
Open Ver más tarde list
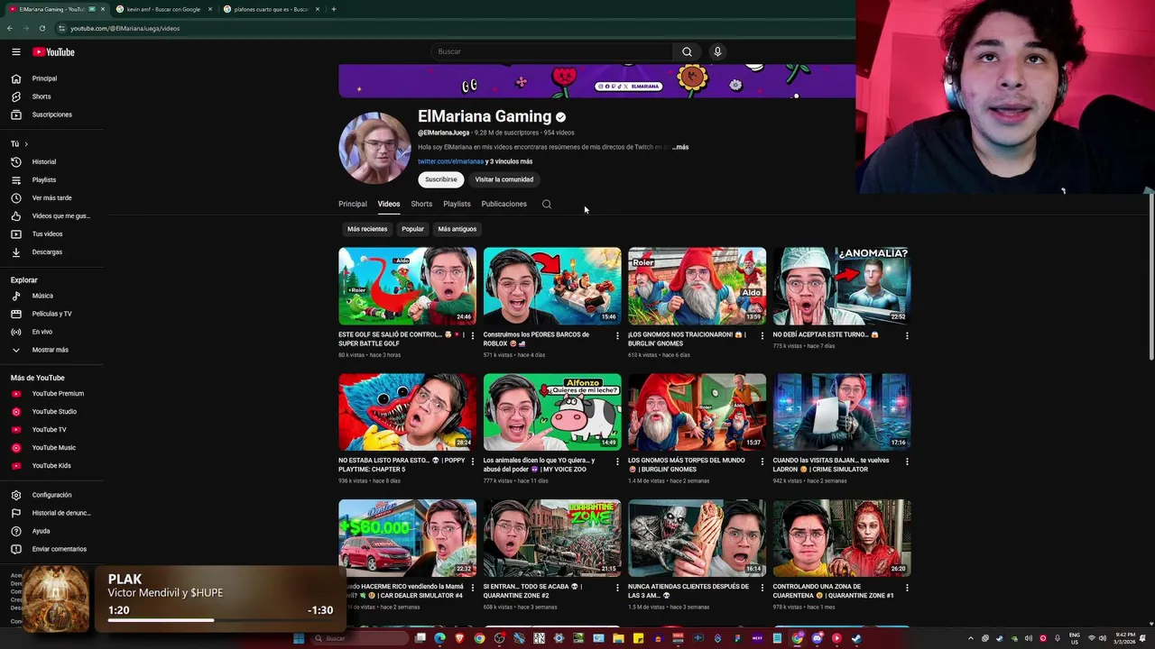pyautogui.click(x=51, y=197)
